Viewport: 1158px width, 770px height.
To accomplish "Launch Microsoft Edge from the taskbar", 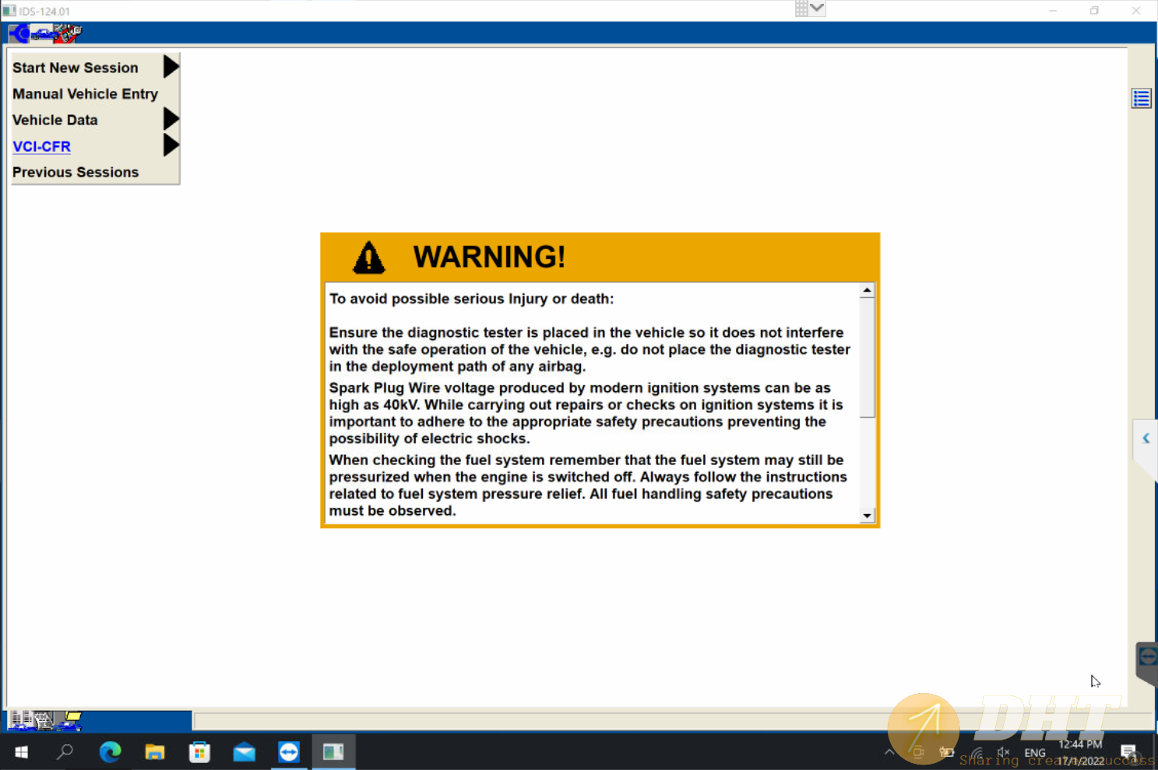I will (111, 752).
